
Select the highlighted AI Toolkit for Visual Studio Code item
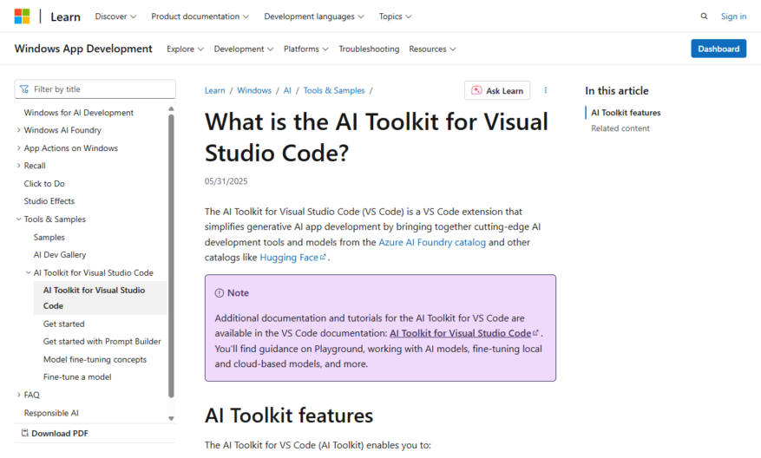tap(100, 298)
